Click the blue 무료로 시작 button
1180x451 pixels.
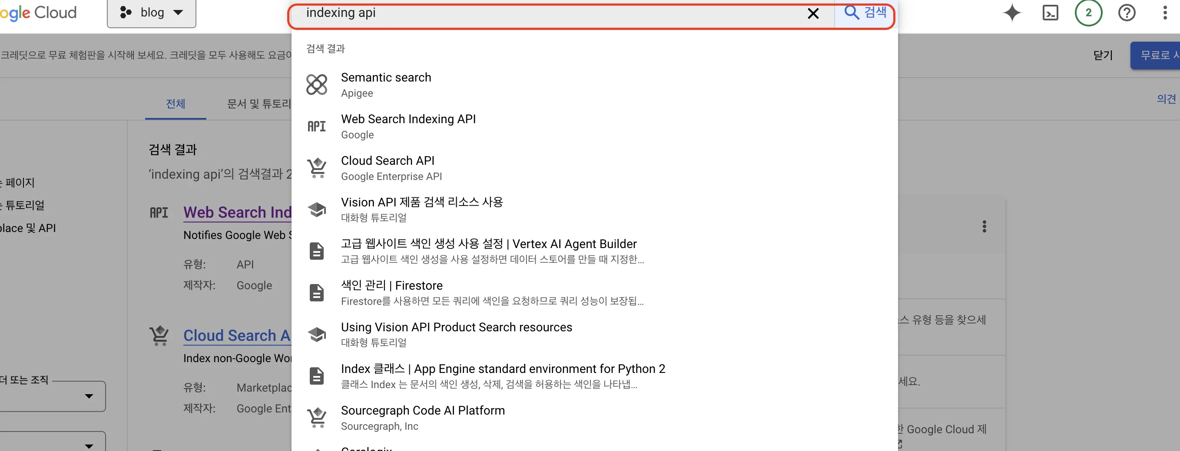(1155, 56)
